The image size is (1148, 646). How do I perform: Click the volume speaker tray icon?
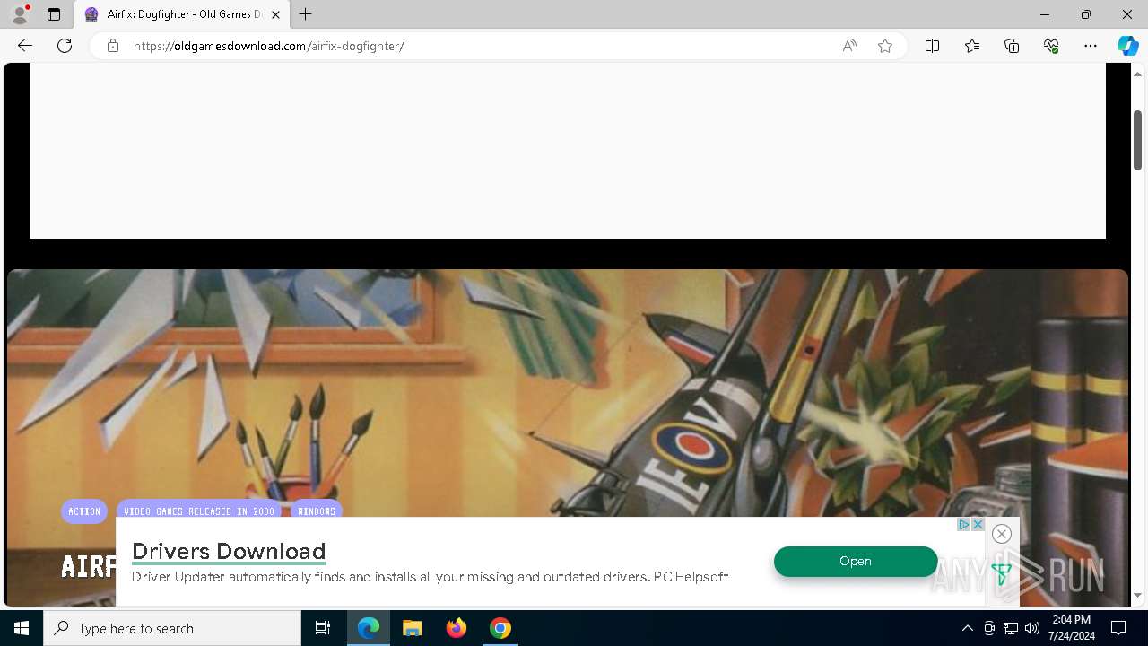coord(1032,628)
